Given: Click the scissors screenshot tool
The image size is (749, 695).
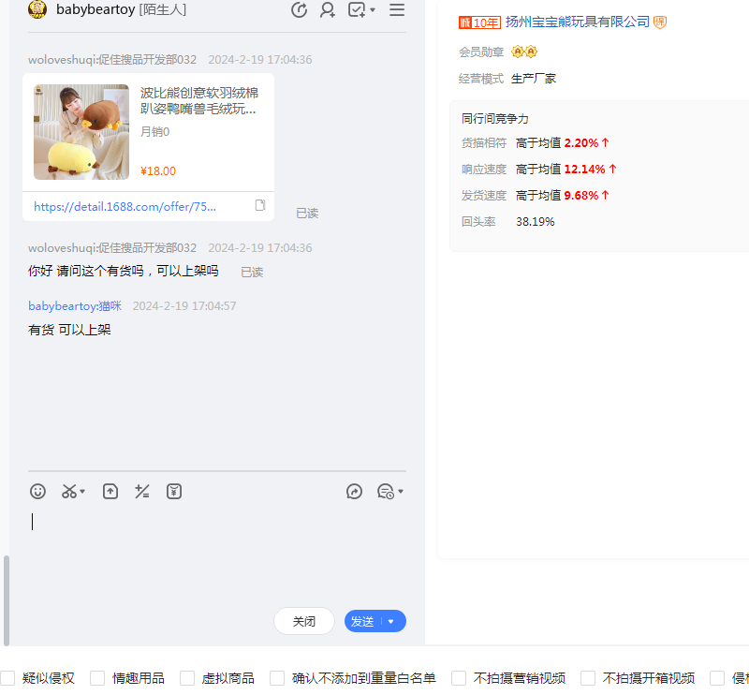Looking at the screenshot, I should pos(69,492).
